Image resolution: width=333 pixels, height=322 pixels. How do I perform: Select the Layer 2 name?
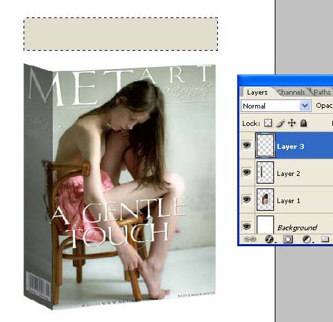coord(289,173)
